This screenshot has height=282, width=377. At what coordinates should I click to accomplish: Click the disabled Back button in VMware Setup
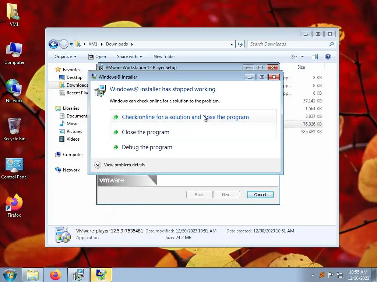(199, 195)
